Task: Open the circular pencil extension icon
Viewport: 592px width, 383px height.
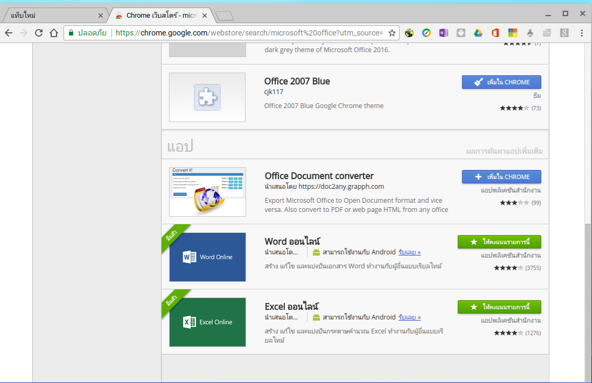Action: coord(426,33)
